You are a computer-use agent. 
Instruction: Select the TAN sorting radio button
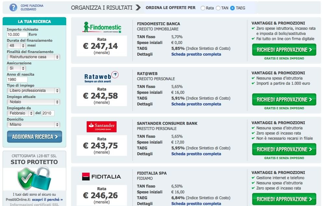pos(218,8)
